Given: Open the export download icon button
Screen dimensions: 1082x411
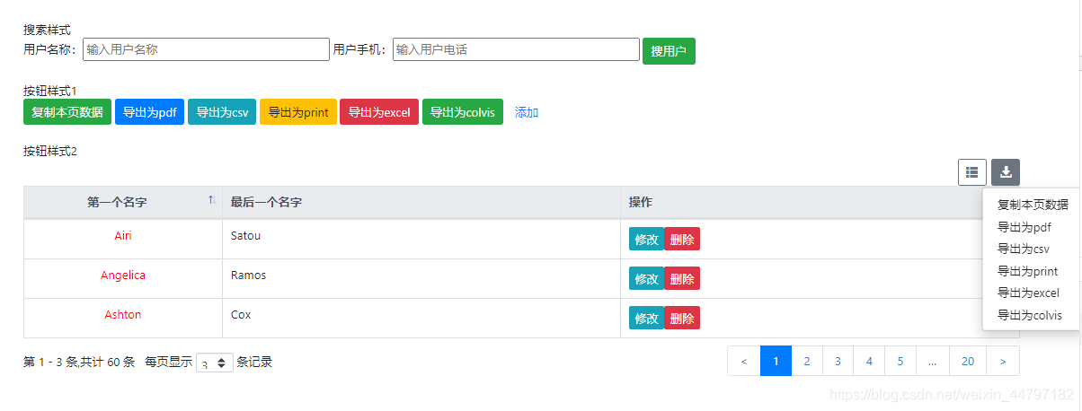Looking at the screenshot, I should pyautogui.click(x=1006, y=172).
